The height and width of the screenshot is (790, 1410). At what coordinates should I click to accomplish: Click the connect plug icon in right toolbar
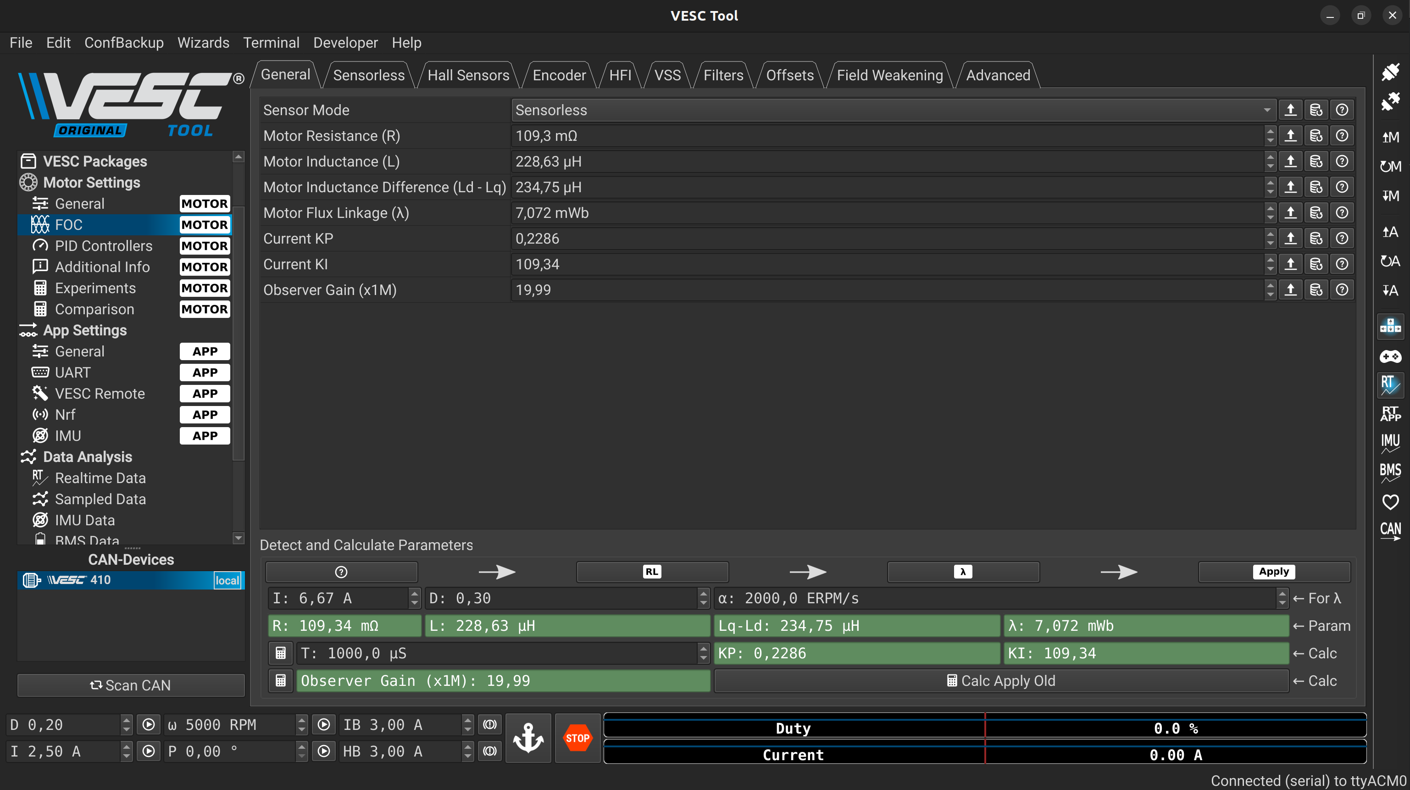coord(1390,72)
